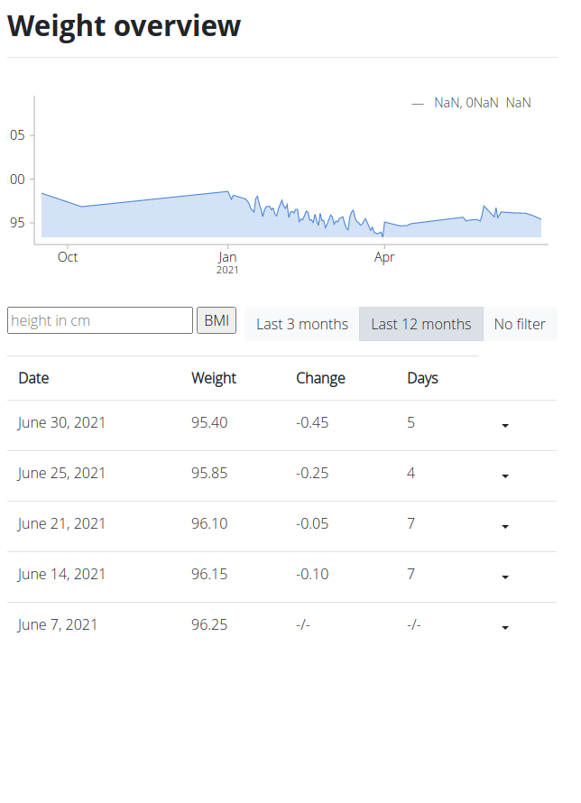Expand details for June 21, 2021 entry
581x803 pixels.
pos(505,527)
